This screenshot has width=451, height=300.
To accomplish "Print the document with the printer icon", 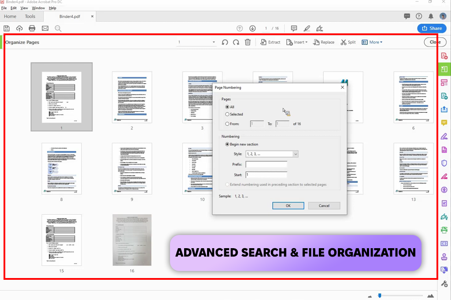I will tap(32, 29).
